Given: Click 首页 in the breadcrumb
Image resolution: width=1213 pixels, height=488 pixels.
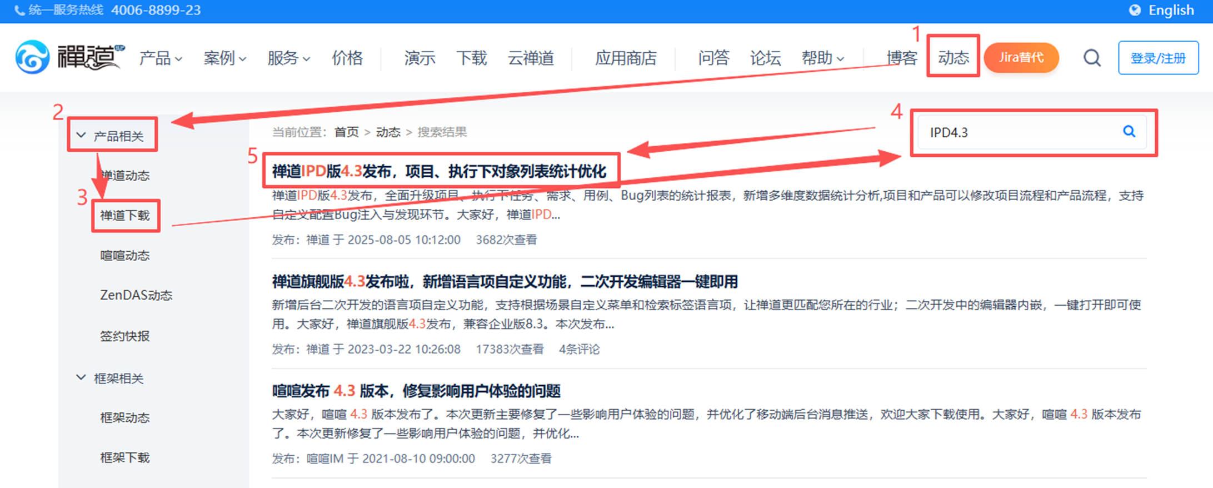Looking at the screenshot, I should pos(347,132).
